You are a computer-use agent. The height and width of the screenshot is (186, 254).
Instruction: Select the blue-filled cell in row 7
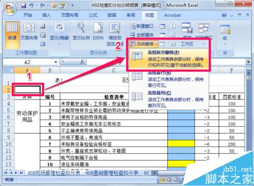click(181, 124)
